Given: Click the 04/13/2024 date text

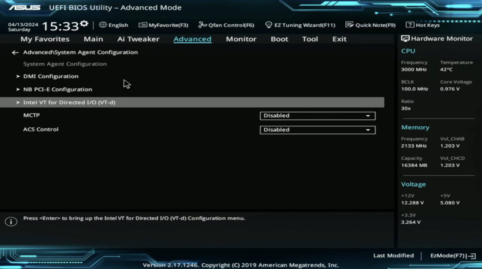Looking at the screenshot, I should coord(23,24).
